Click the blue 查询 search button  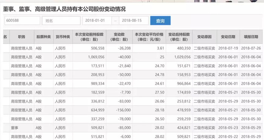coord(160,21)
